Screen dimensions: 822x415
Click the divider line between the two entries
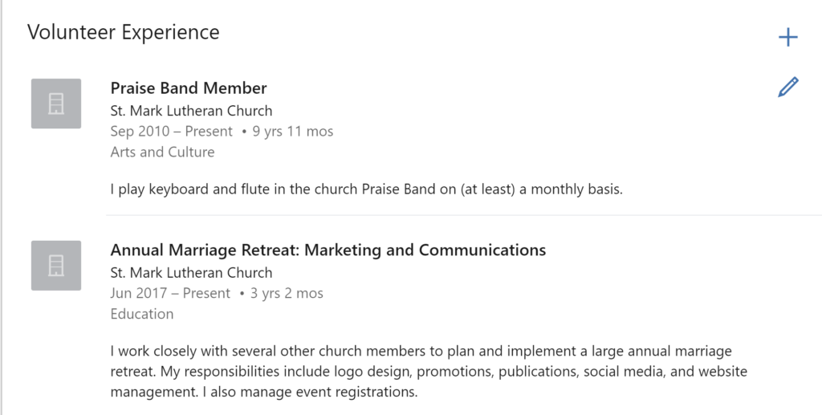(463, 215)
